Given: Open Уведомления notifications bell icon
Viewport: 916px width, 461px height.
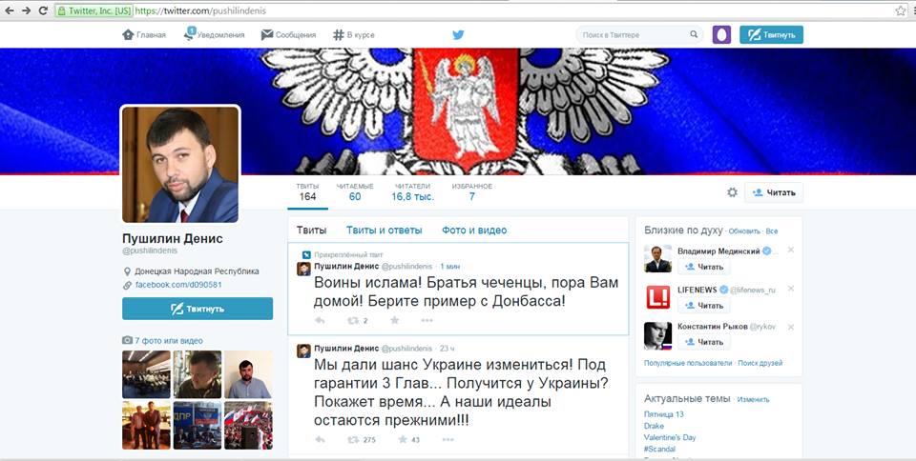Looking at the screenshot, I should pyautogui.click(x=190, y=33).
